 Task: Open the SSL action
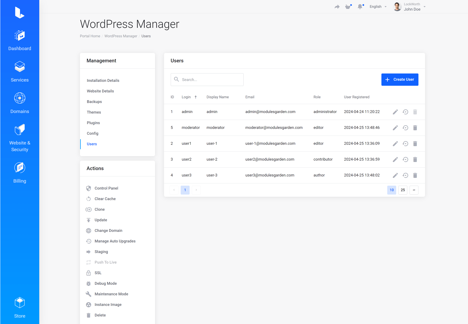pyautogui.click(x=94, y=273)
